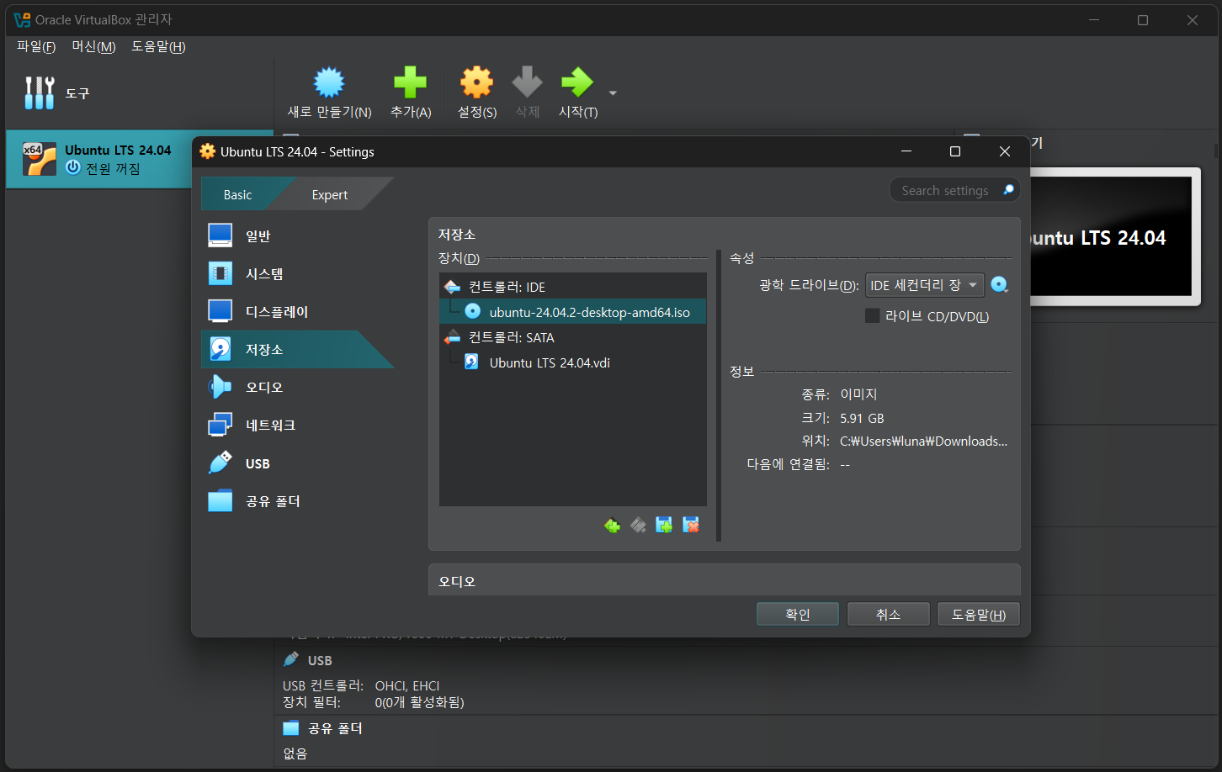Open the USB settings category

tap(297, 463)
